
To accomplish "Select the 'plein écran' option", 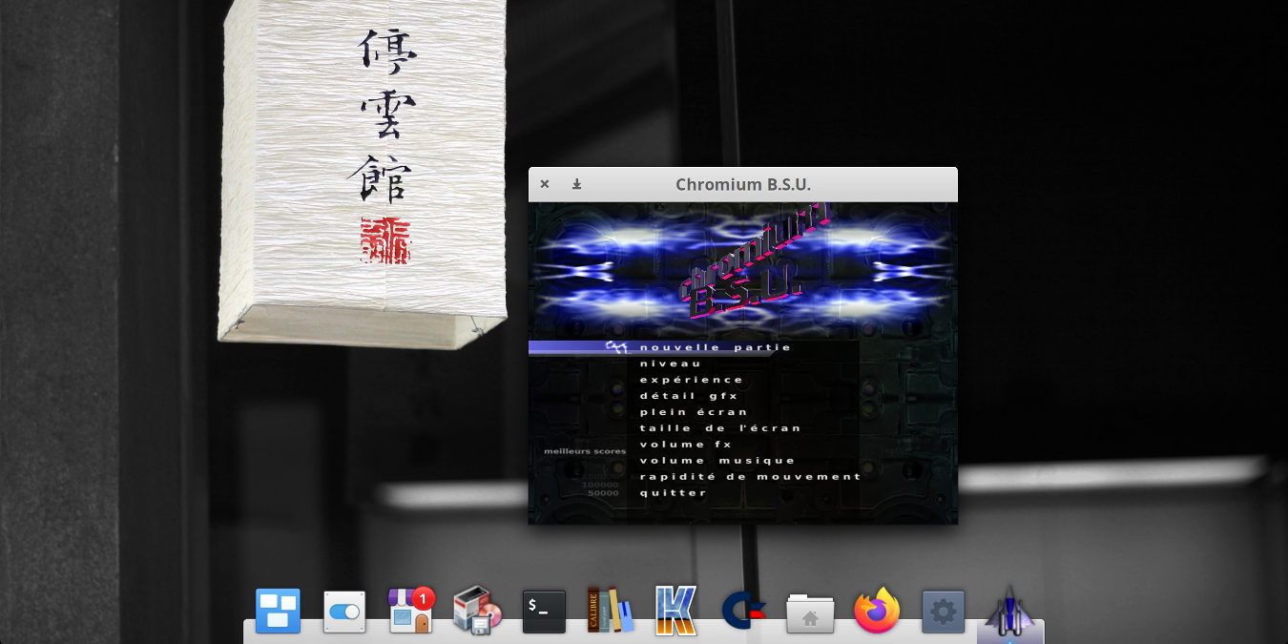I will 694,412.
